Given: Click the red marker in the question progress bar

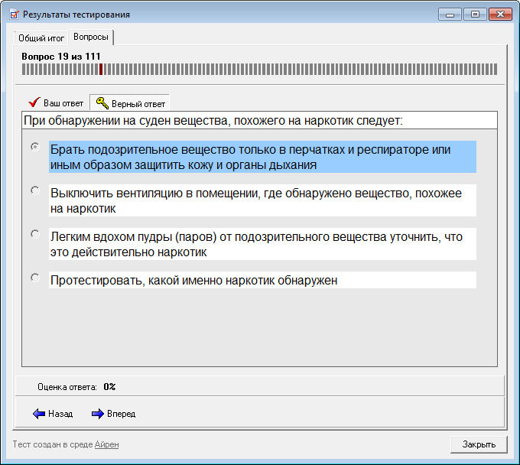Looking at the screenshot, I should pyautogui.click(x=101, y=69).
